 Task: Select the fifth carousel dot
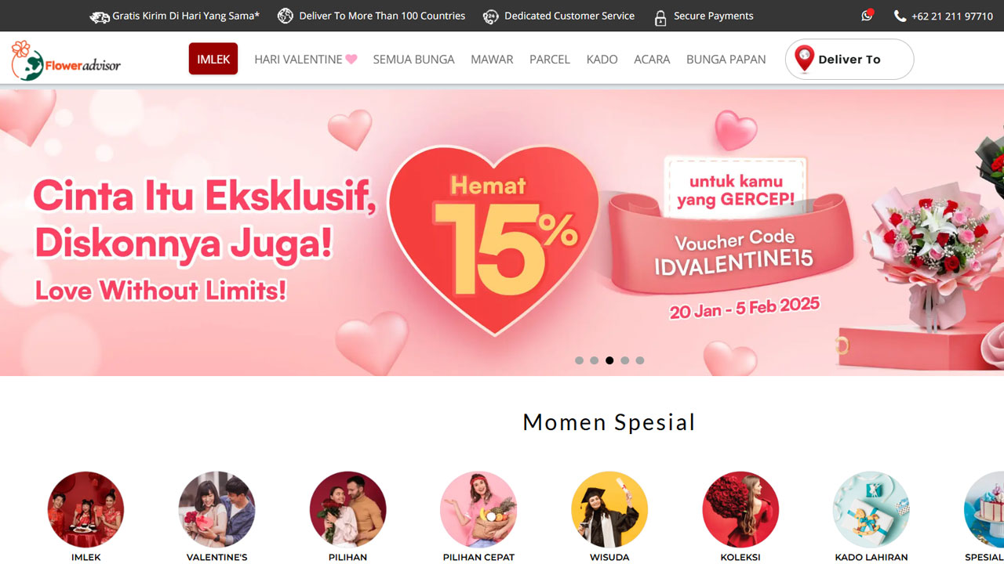640,360
